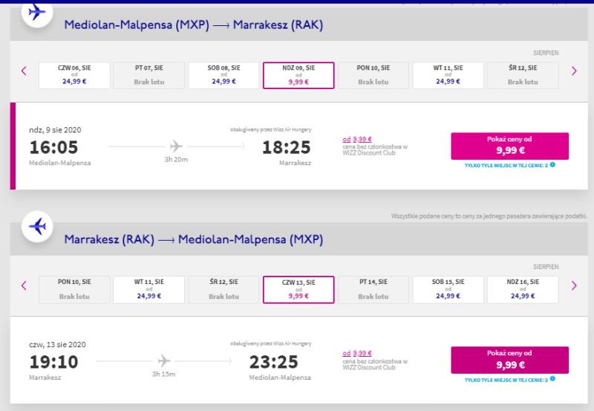This screenshot has width=594, height=411.
Task: Select return date SOB 15, SIE
Action: click(448, 290)
